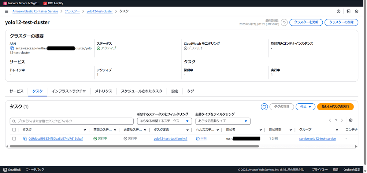Open group service:yolo12-test-service link

coord(317,139)
